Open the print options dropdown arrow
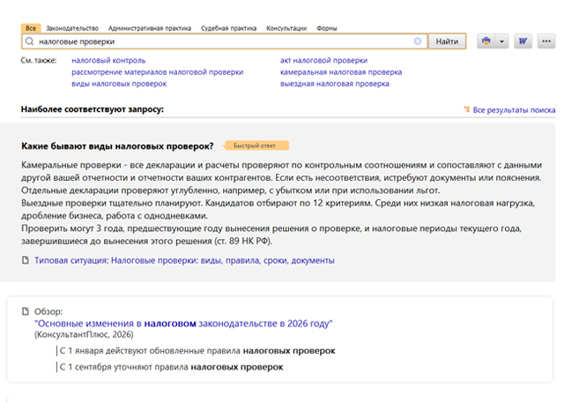Image resolution: width=564 pixels, height=403 pixels. pos(501,41)
